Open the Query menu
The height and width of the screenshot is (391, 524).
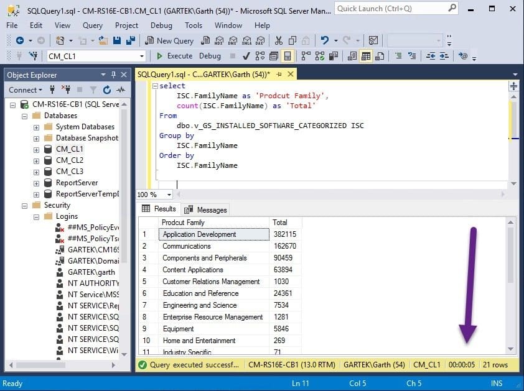(93, 25)
